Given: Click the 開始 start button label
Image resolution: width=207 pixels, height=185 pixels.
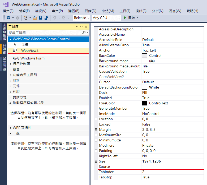Looking at the screenshot, I should (132, 18).
